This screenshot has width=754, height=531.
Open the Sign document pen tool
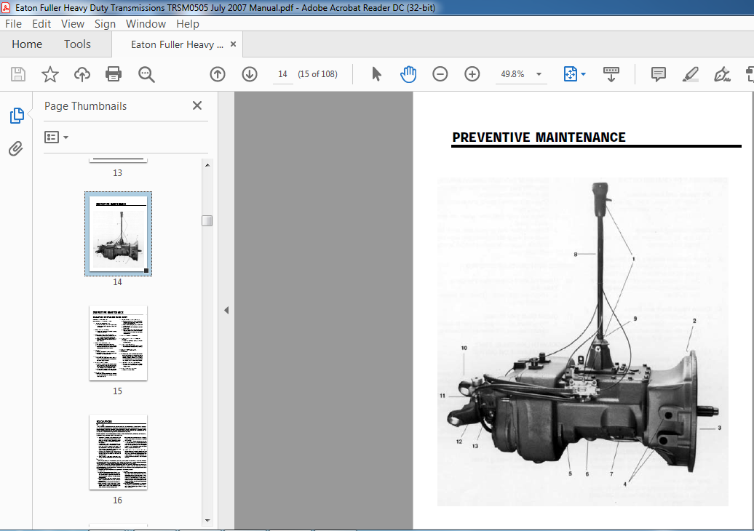722,74
